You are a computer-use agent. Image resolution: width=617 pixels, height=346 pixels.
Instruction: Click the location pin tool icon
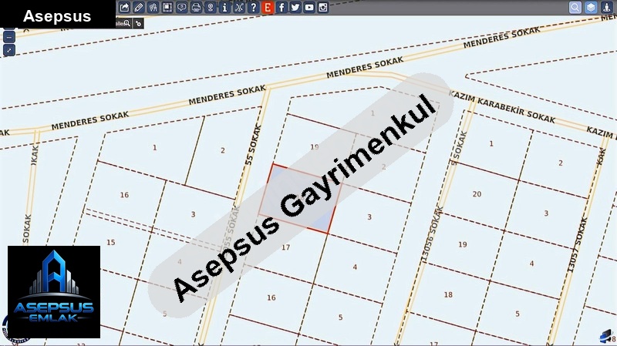pyautogui.click(x=211, y=7)
